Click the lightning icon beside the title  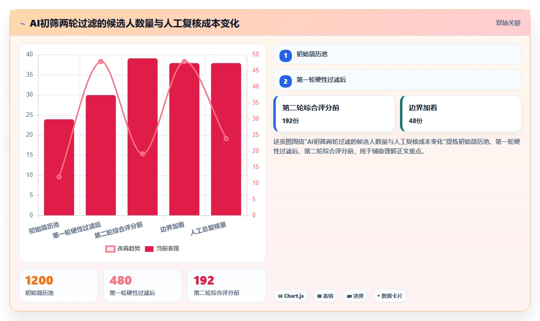[x=23, y=24]
